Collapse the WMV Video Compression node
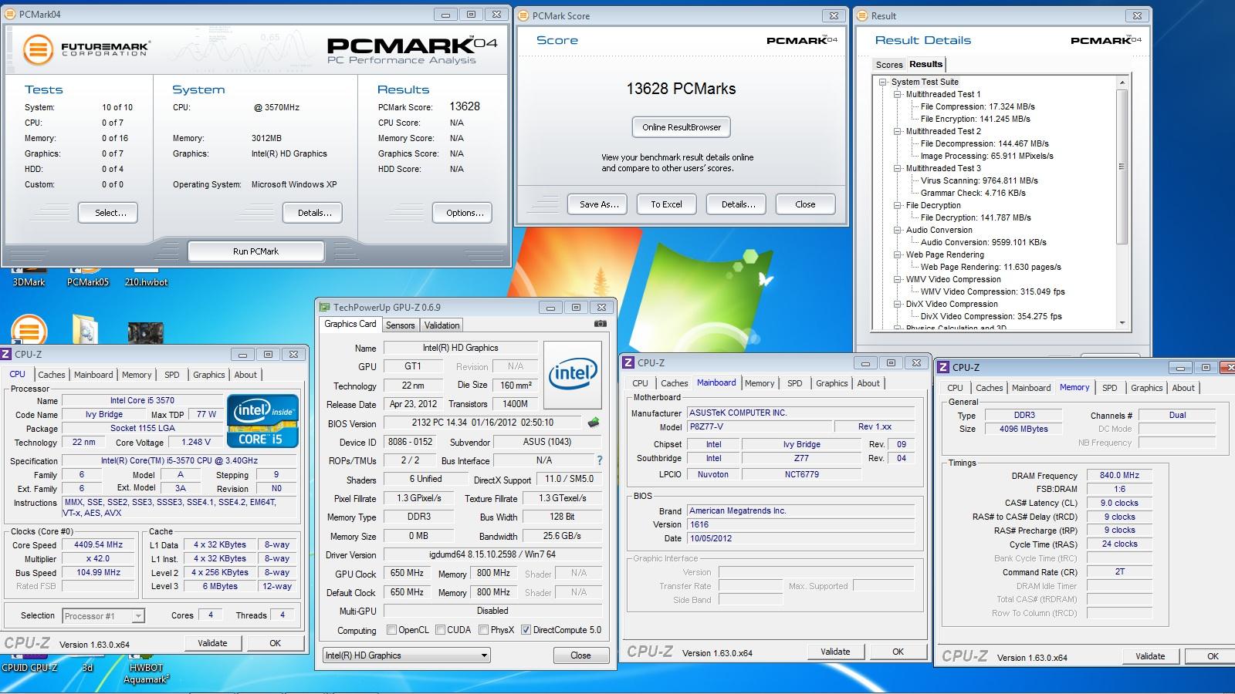Viewport: 1235px width, 694px height. click(x=898, y=279)
